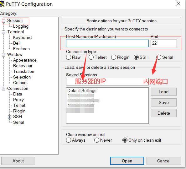Viewport: 186px width, 169px height.
Task: Collapse the Session tree node
Action: coord(4,21)
